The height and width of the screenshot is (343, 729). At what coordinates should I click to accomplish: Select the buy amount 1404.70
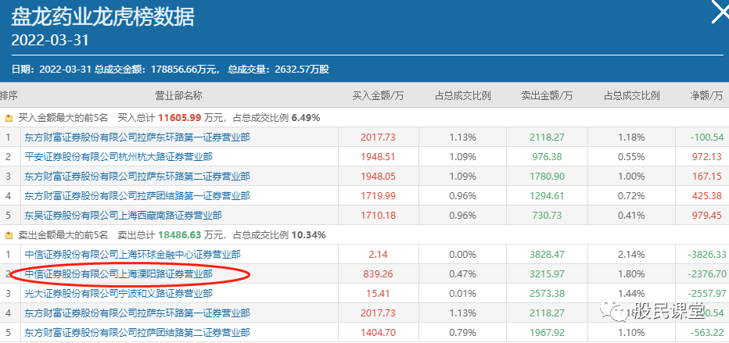378,332
